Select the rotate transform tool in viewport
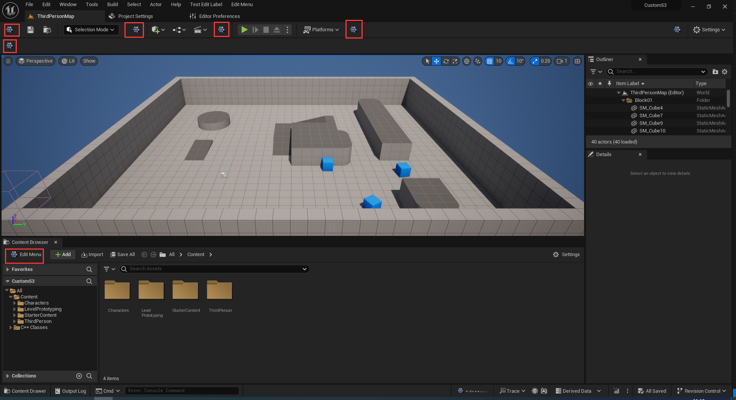736x400 pixels. (445, 61)
